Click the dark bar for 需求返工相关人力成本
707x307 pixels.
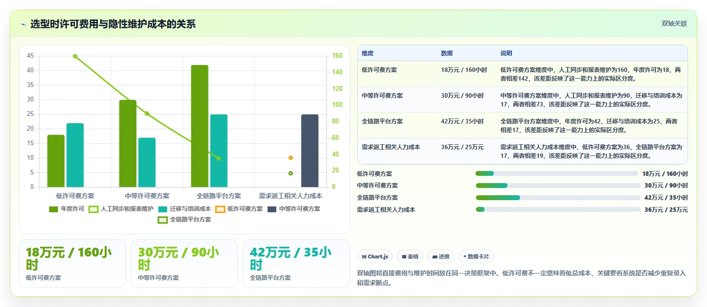coord(309,151)
